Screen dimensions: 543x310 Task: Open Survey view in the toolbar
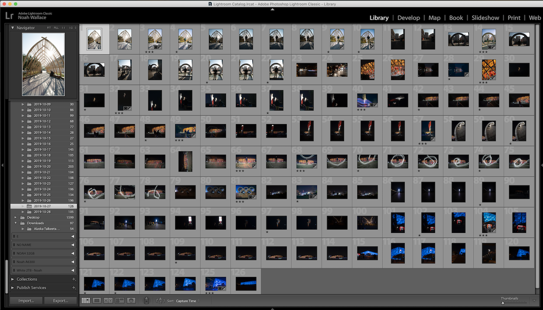119,301
